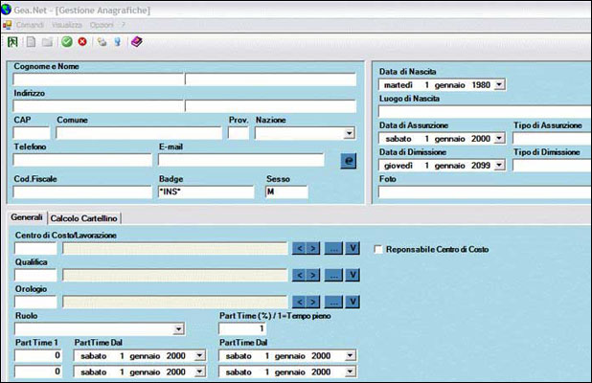
Task: Click the new document toolbar icon
Action: [31, 42]
